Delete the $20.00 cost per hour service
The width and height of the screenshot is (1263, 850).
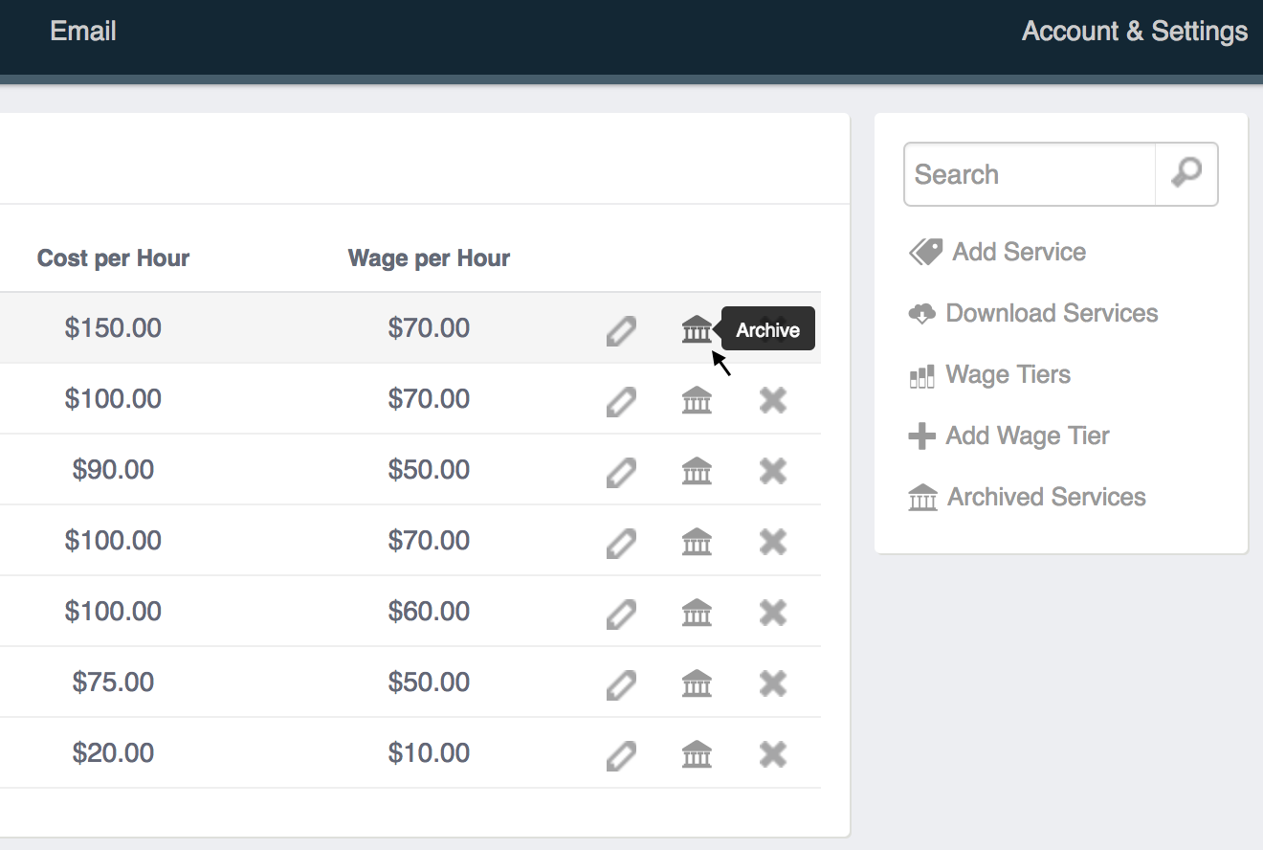(x=772, y=754)
